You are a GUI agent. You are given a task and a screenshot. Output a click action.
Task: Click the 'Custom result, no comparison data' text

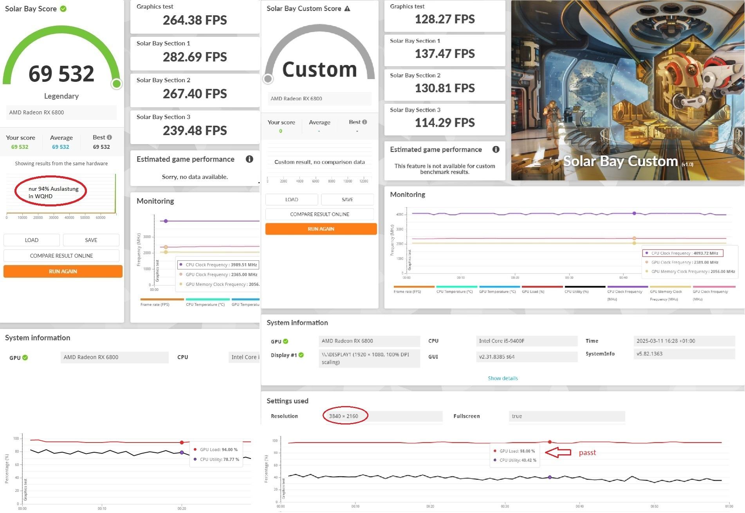tap(319, 162)
